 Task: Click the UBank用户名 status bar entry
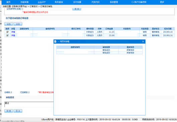point(54,119)
